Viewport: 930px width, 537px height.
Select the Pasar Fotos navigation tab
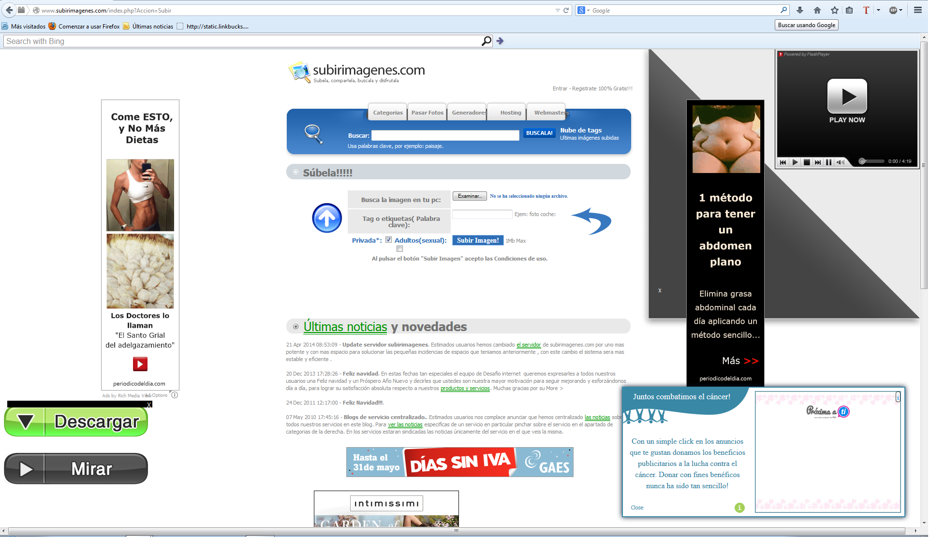[427, 113]
